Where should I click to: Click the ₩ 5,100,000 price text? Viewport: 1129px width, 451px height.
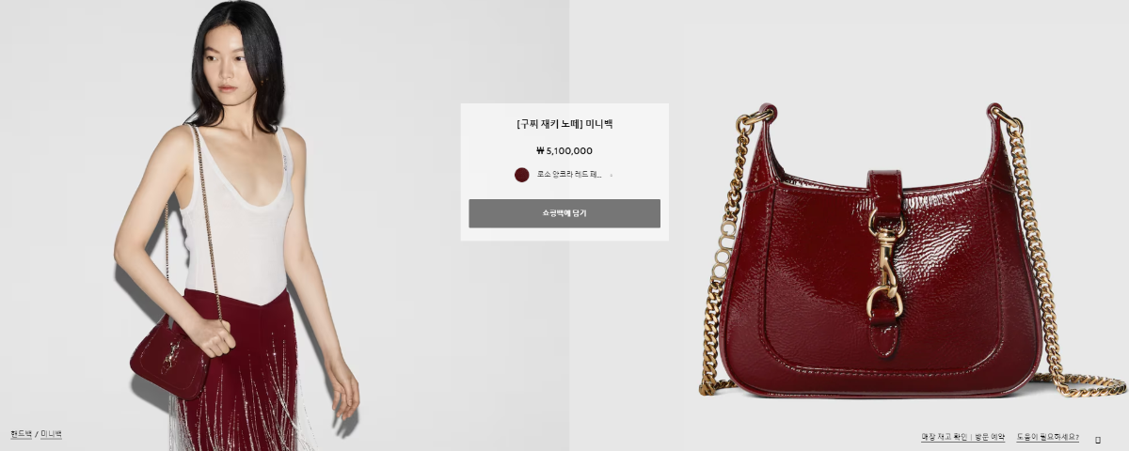point(564,150)
